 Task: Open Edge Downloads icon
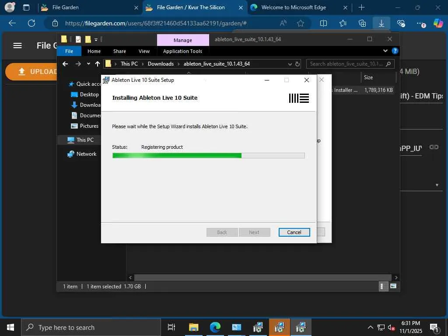(381, 24)
